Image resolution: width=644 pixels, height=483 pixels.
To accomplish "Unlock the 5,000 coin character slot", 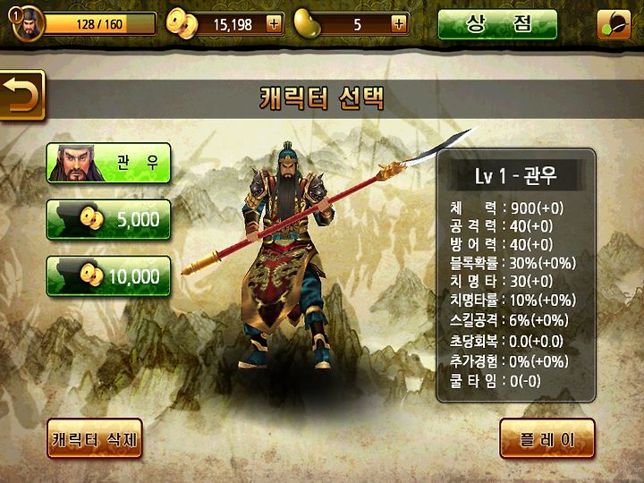I will tap(108, 219).
